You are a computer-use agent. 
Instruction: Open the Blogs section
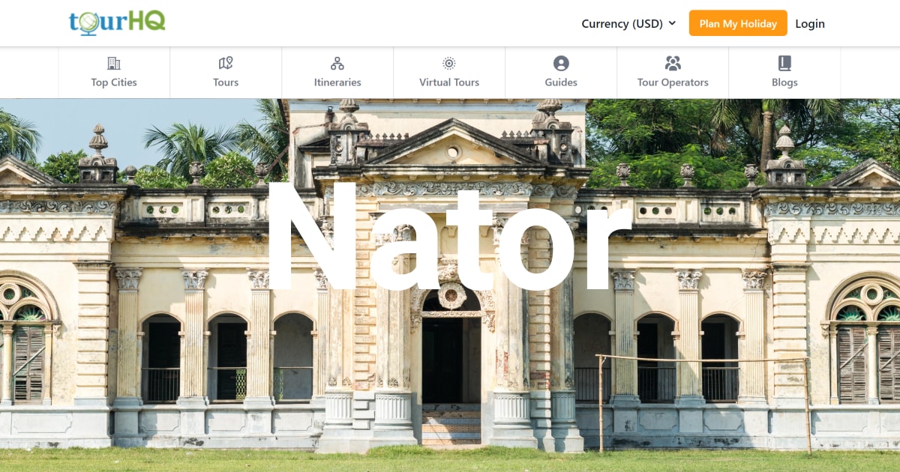point(784,82)
